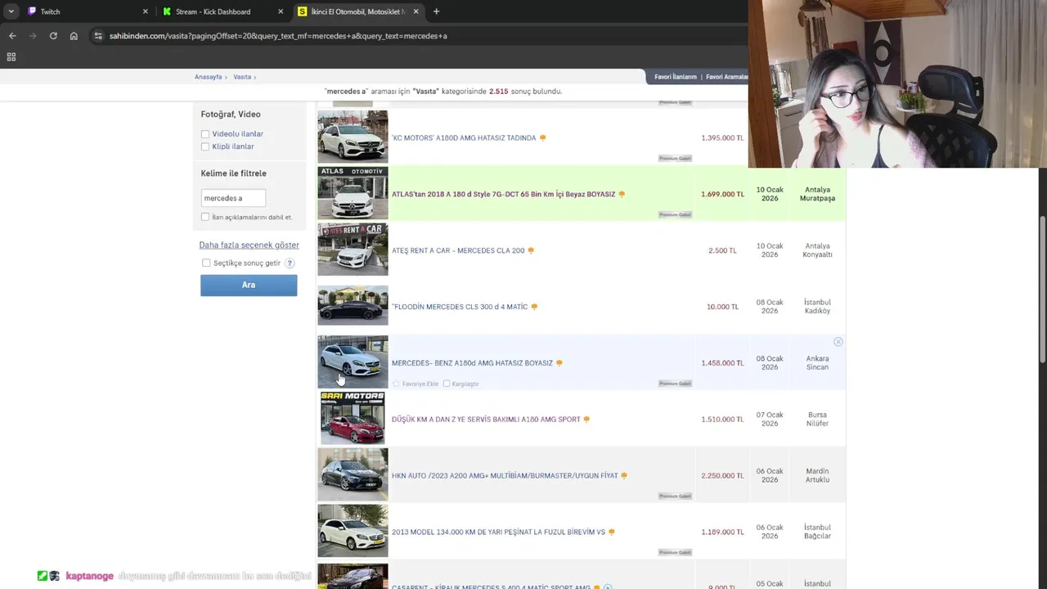This screenshot has height=589, width=1047.
Task: Open the ATLAS Otomotiv listing thumbnail
Action: (353, 193)
